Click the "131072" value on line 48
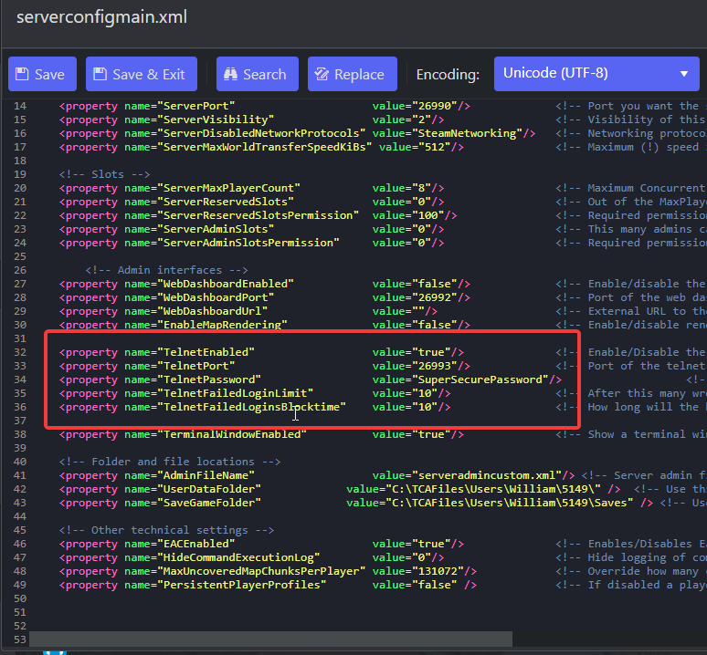The height and width of the screenshot is (655, 707). click(438, 571)
